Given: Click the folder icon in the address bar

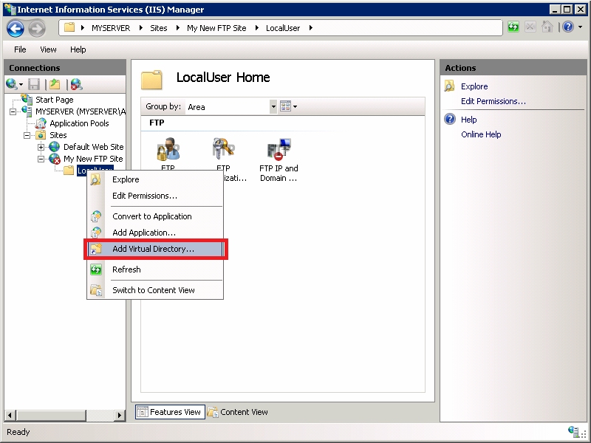Looking at the screenshot, I should [x=69, y=27].
